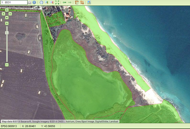Activate the zoom out magnifier tool
The height and width of the screenshot is (129, 190).
(x=52, y=2)
